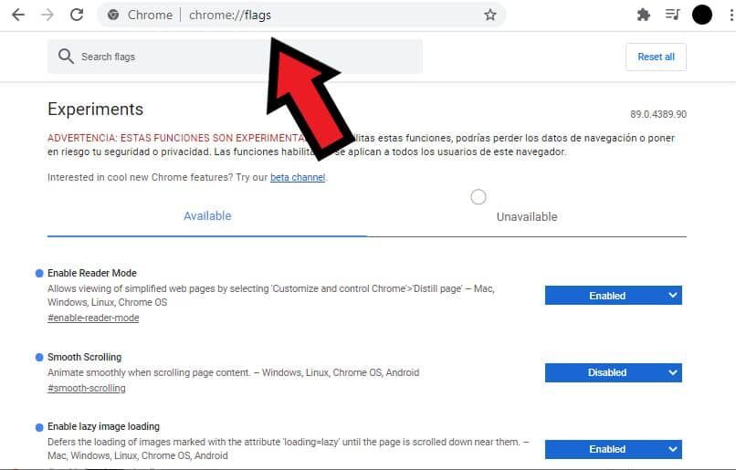Open the Smooth Scrolling Disabled dropdown
The image size is (736, 470).
point(613,372)
